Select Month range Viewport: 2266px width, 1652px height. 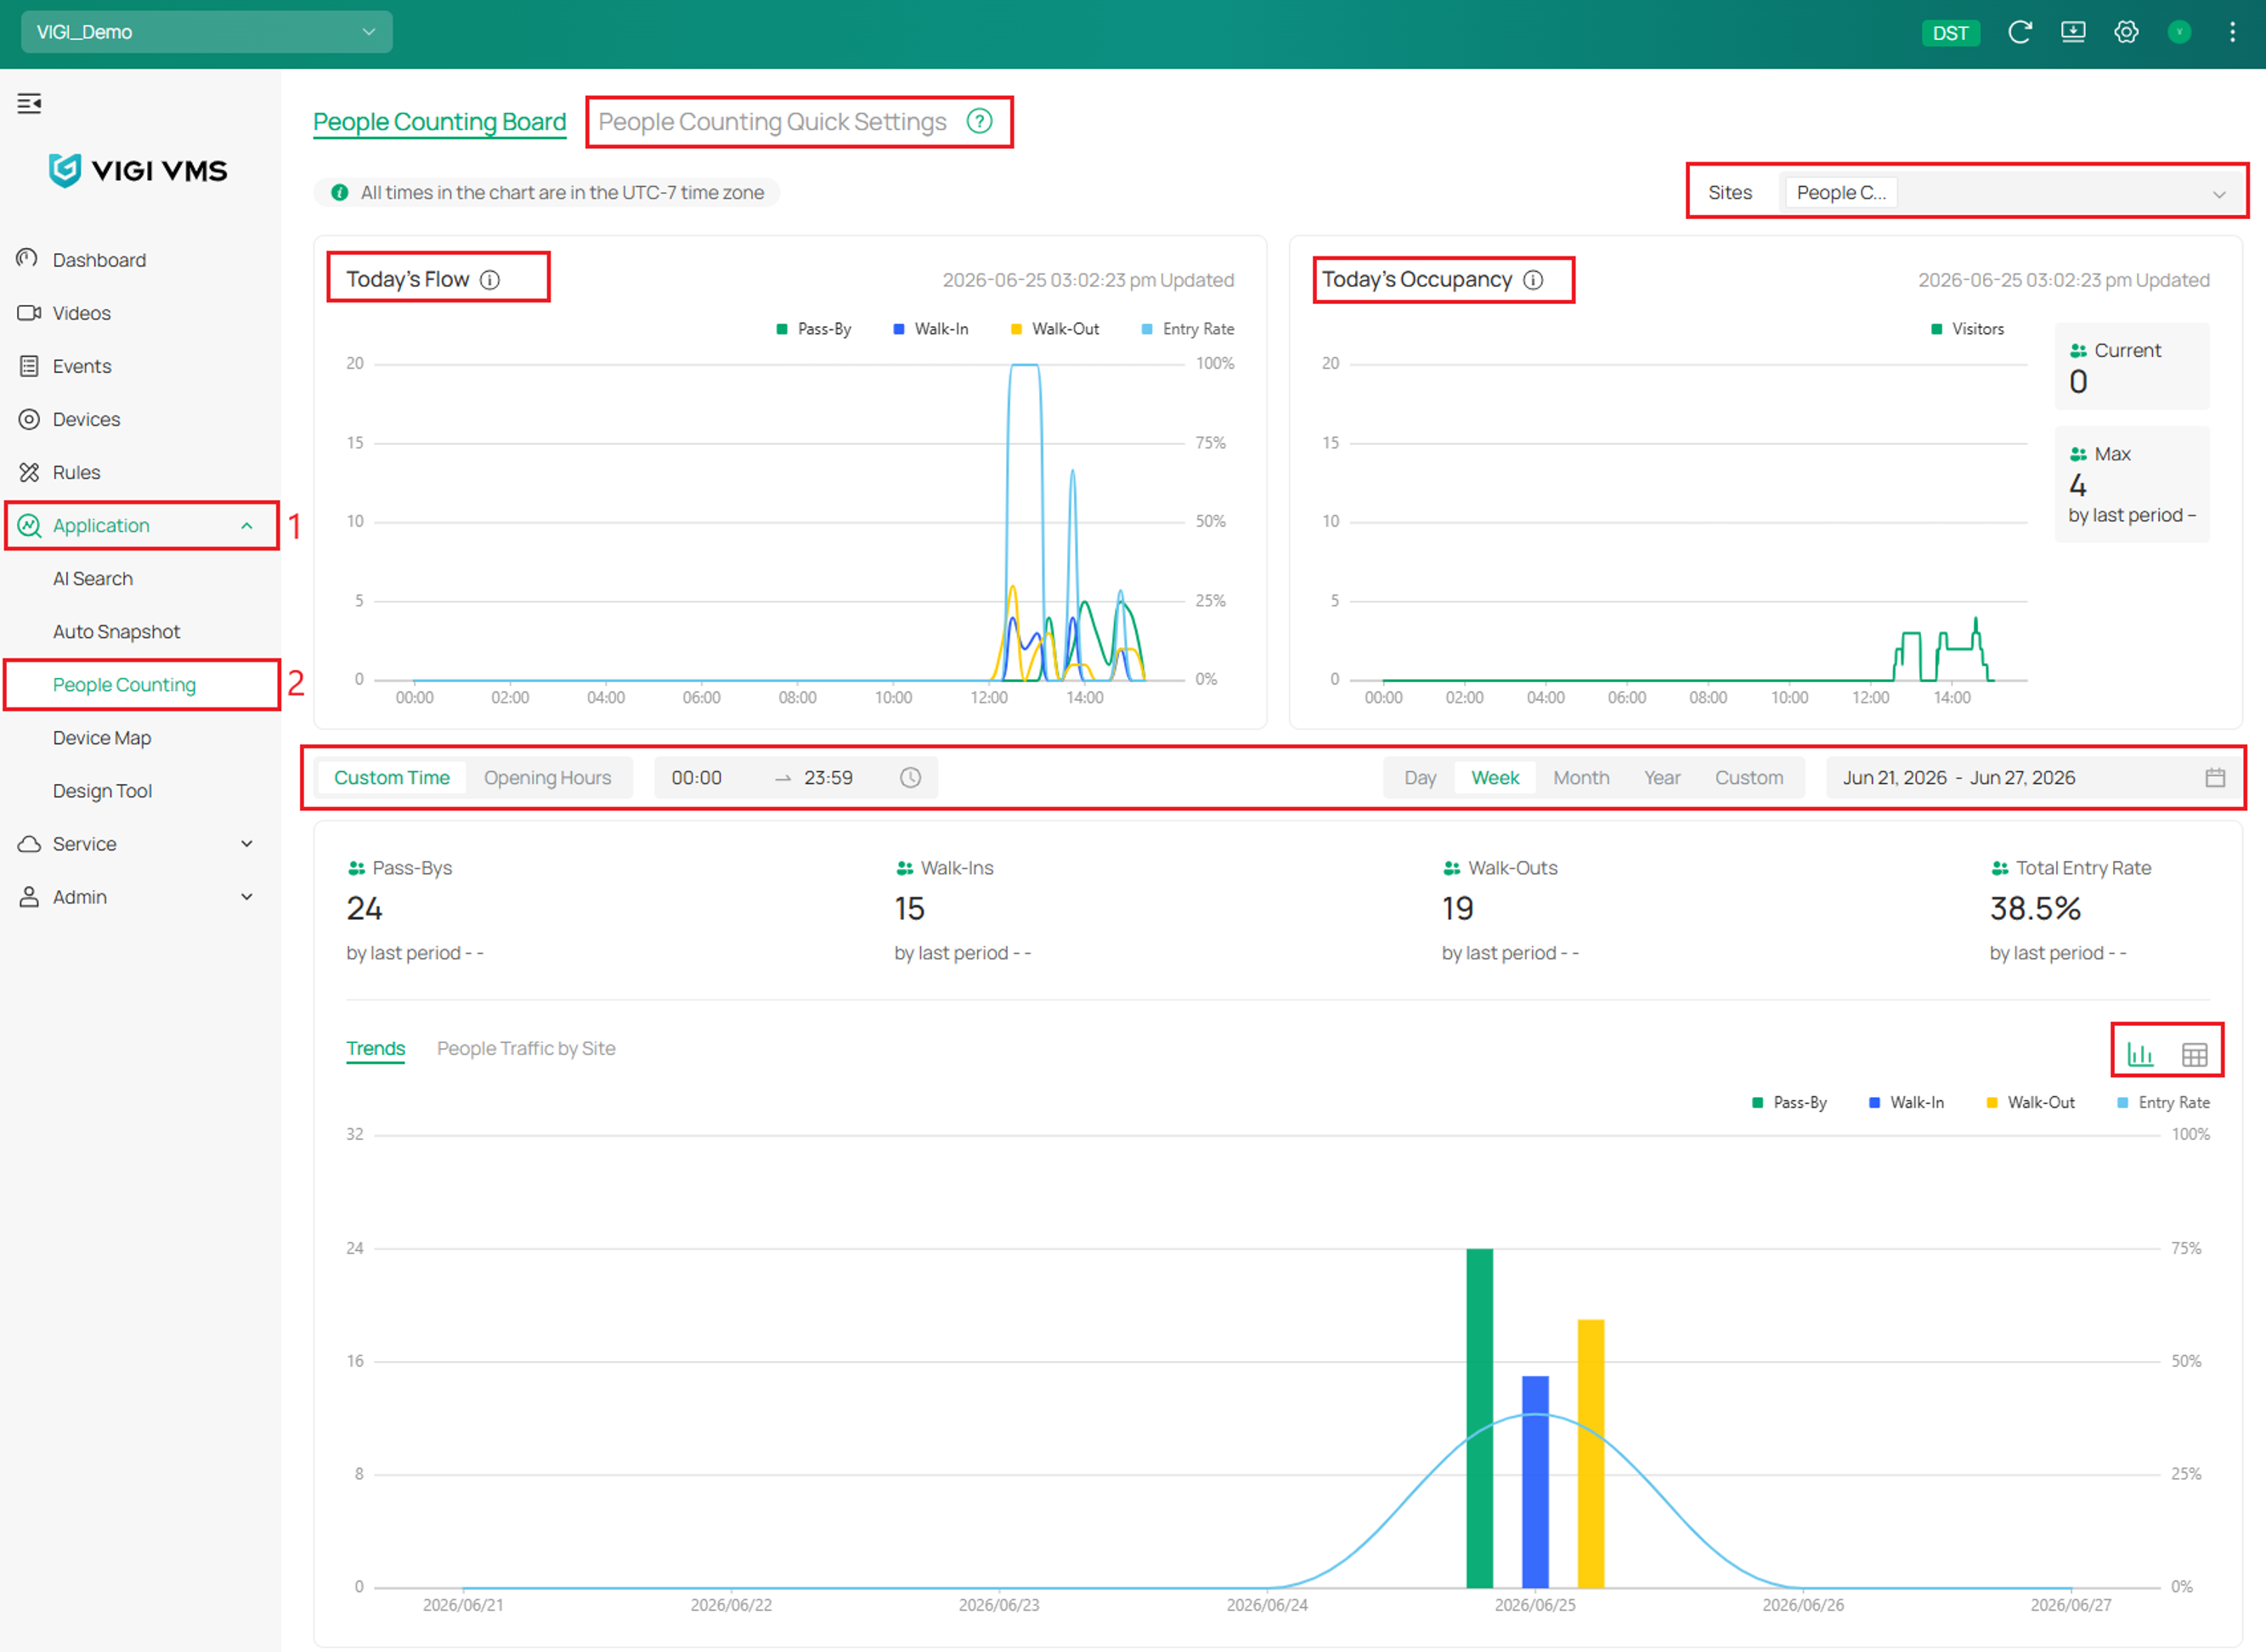click(1580, 778)
